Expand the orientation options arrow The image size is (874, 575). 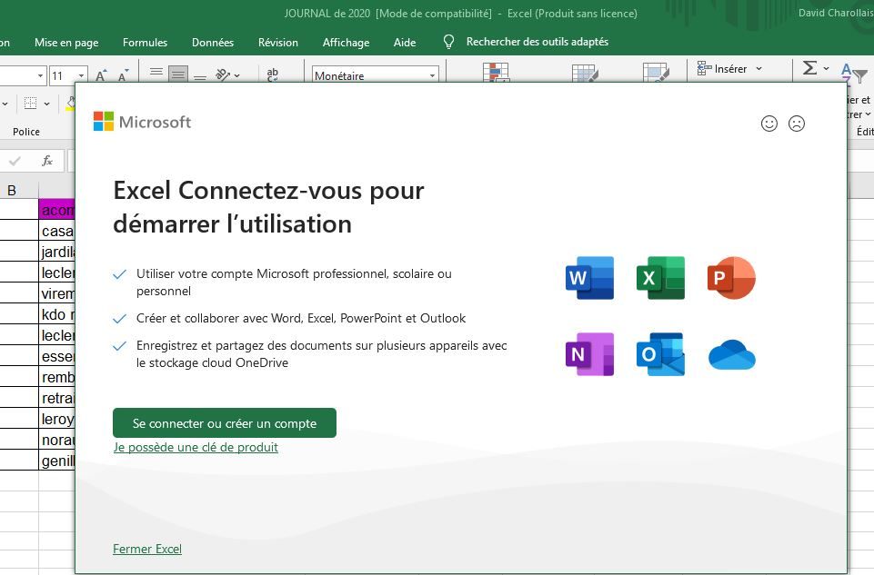coord(236,75)
